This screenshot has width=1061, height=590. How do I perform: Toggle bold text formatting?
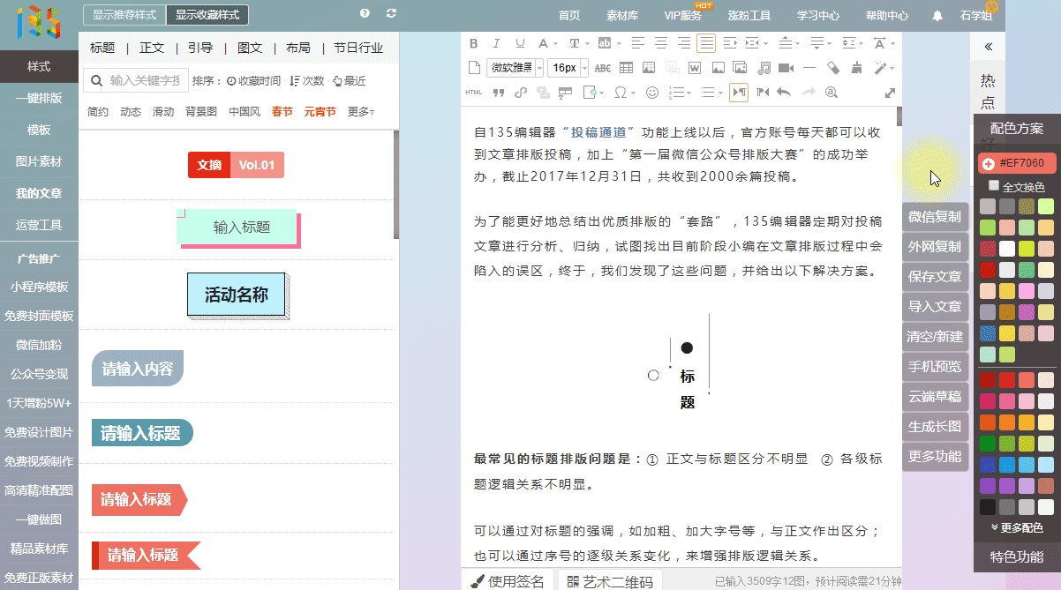tap(473, 43)
